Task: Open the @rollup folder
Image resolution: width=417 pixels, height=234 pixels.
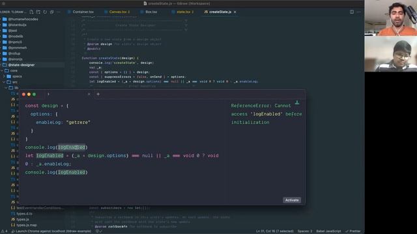Action: (x=14, y=53)
